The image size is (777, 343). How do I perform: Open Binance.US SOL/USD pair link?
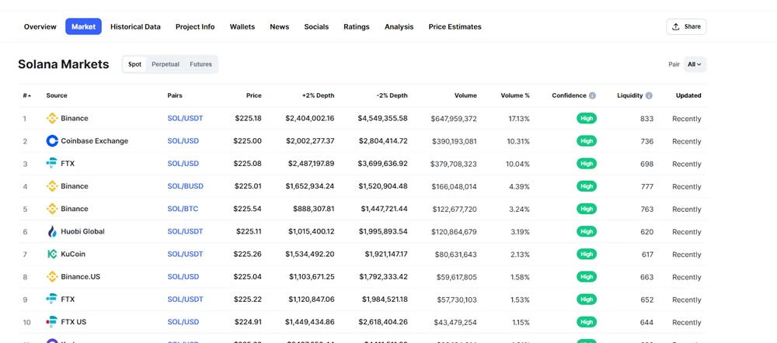click(183, 277)
